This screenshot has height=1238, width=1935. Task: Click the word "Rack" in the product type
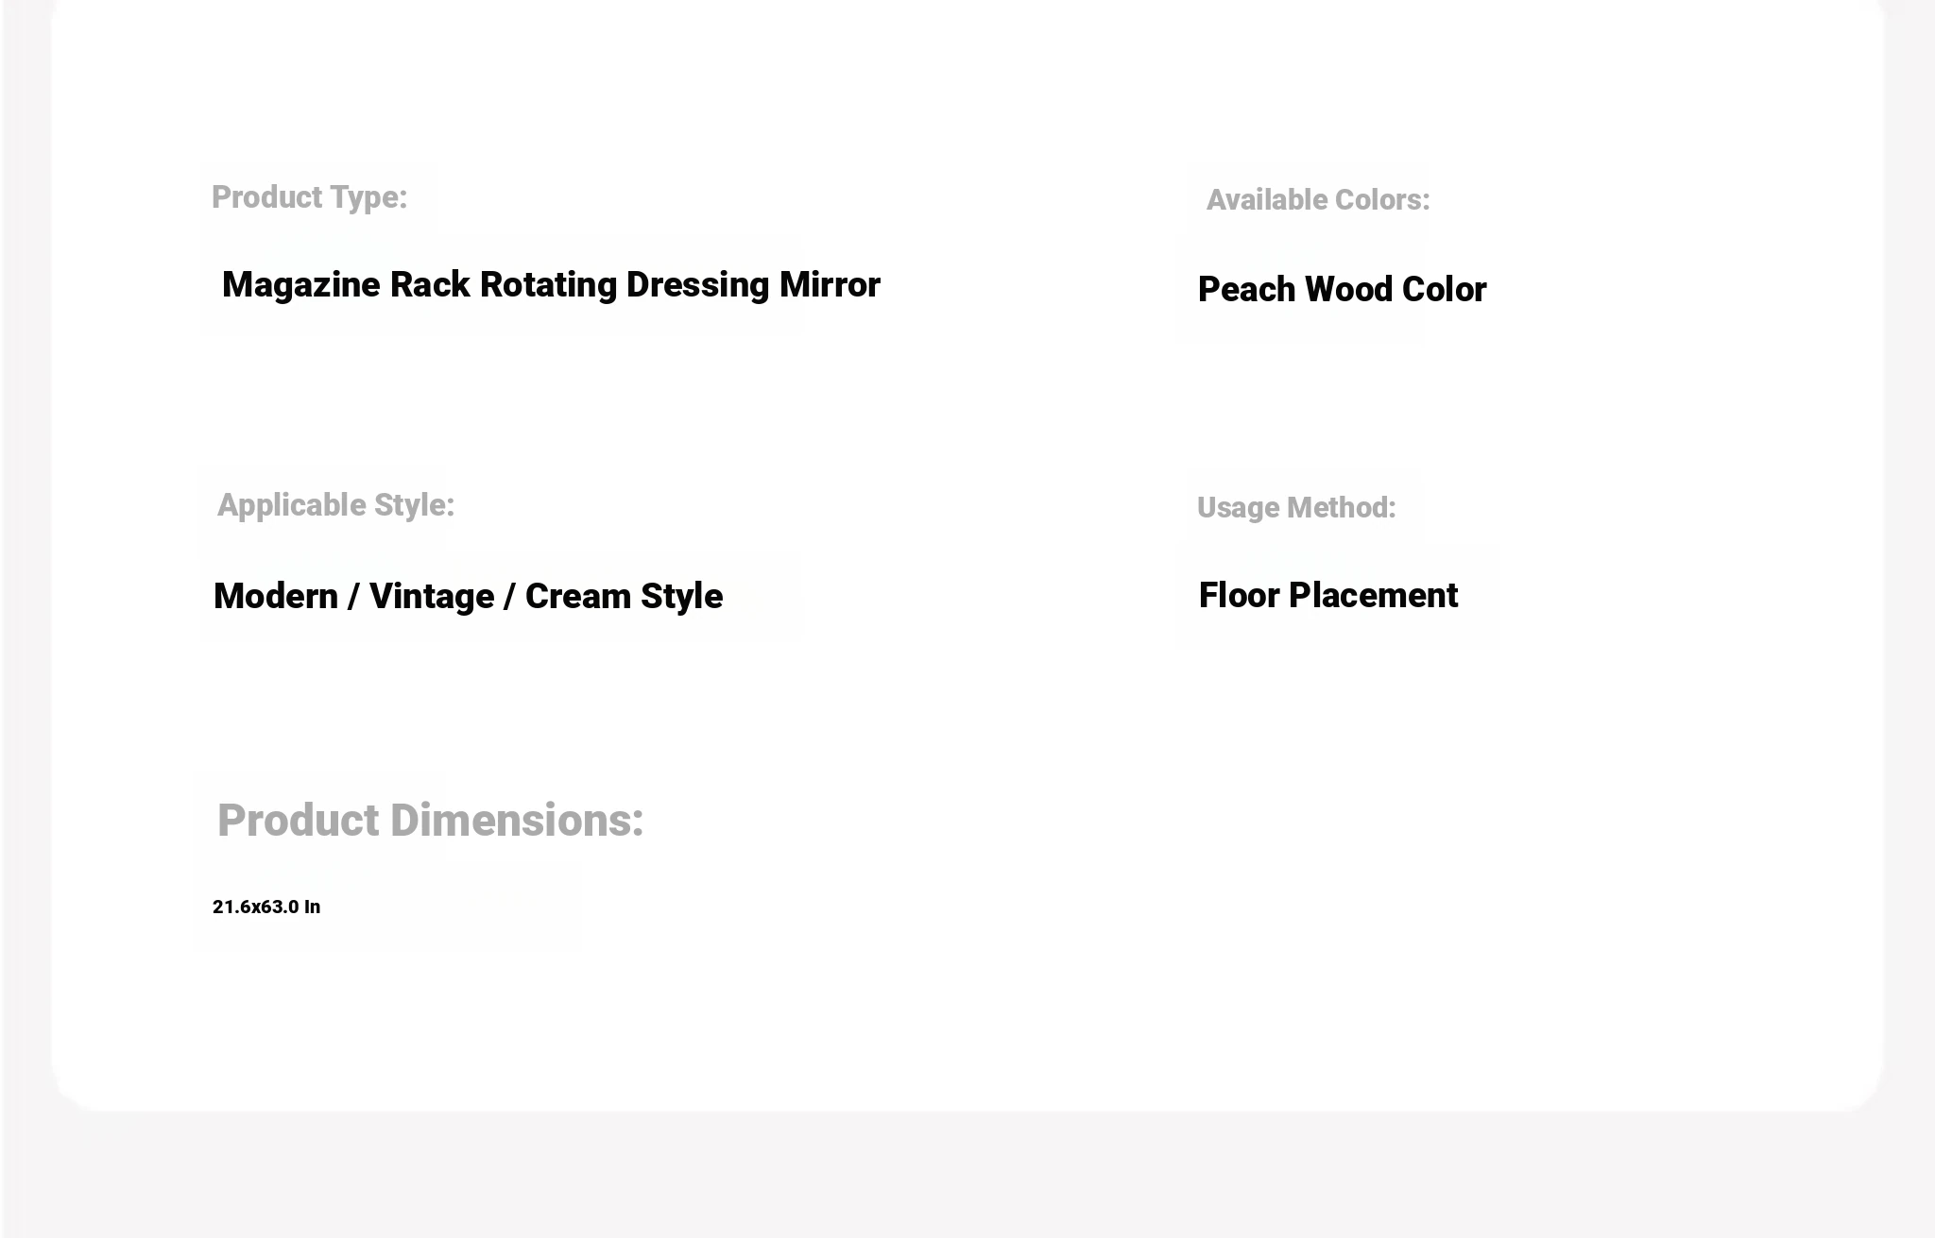pos(430,285)
